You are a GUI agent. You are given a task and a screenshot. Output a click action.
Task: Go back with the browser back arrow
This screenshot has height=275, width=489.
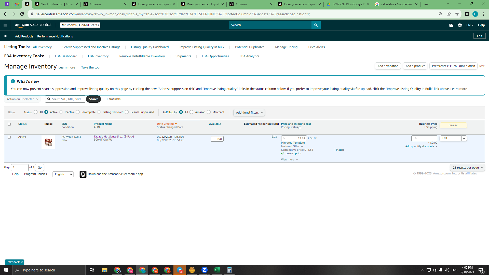pyautogui.click(x=6, y=14)
